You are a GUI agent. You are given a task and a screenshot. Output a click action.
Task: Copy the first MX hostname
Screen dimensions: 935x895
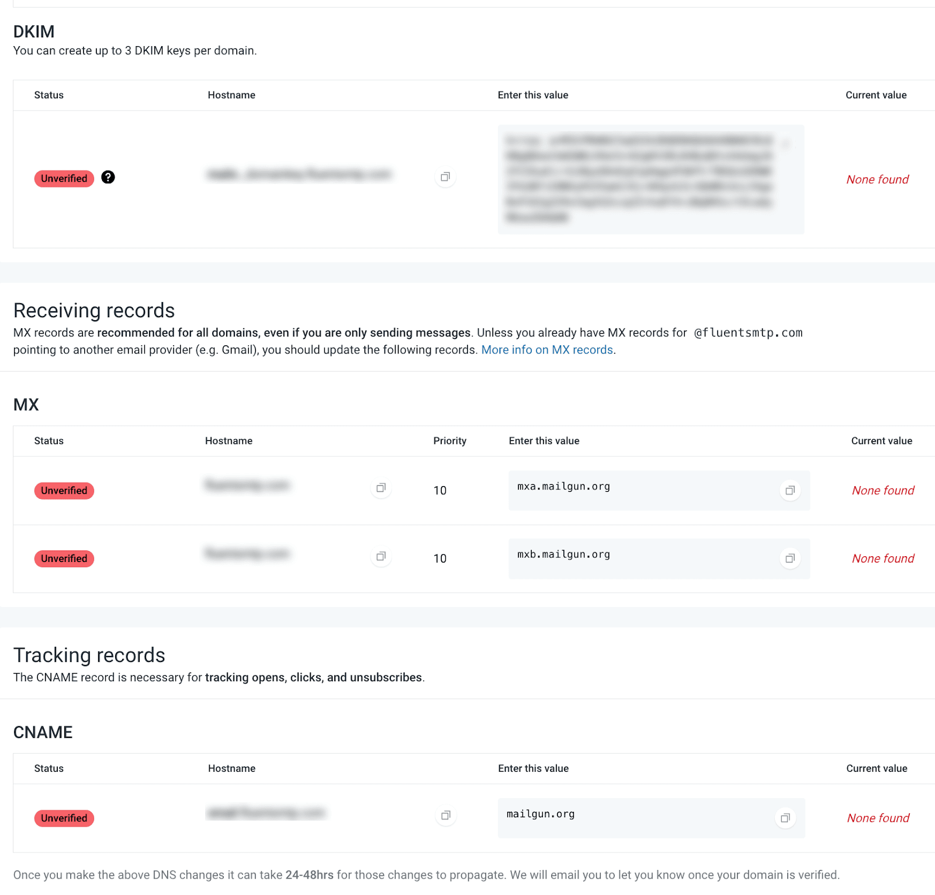pyautogui.click(x=380, y=489)
